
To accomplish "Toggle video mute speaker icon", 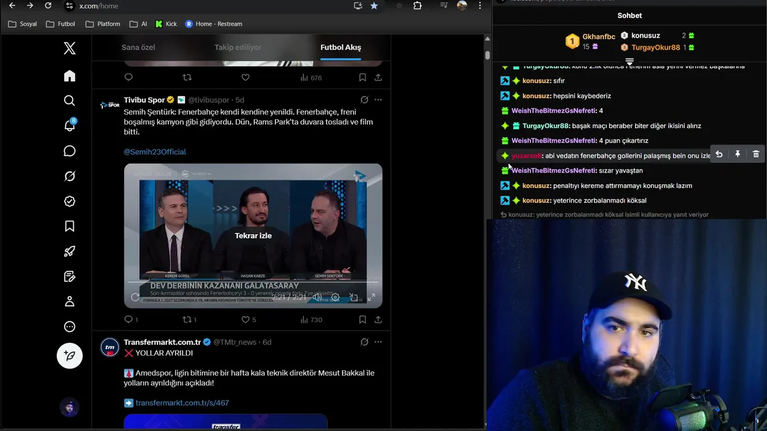I will click(x=317, y=298).
